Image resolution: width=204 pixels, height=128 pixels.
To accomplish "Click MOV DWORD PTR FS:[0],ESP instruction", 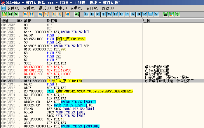I will (x=68, y=46).
